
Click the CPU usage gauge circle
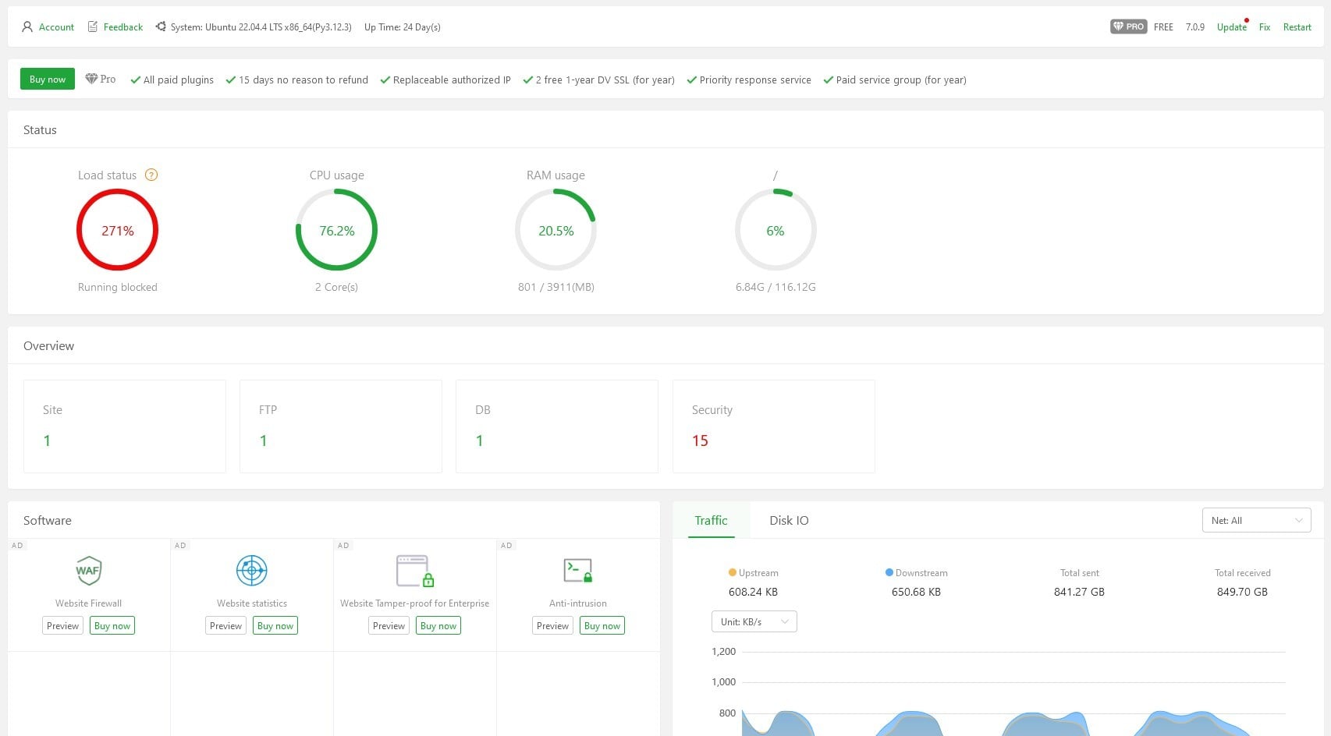(x=336, y=230)
